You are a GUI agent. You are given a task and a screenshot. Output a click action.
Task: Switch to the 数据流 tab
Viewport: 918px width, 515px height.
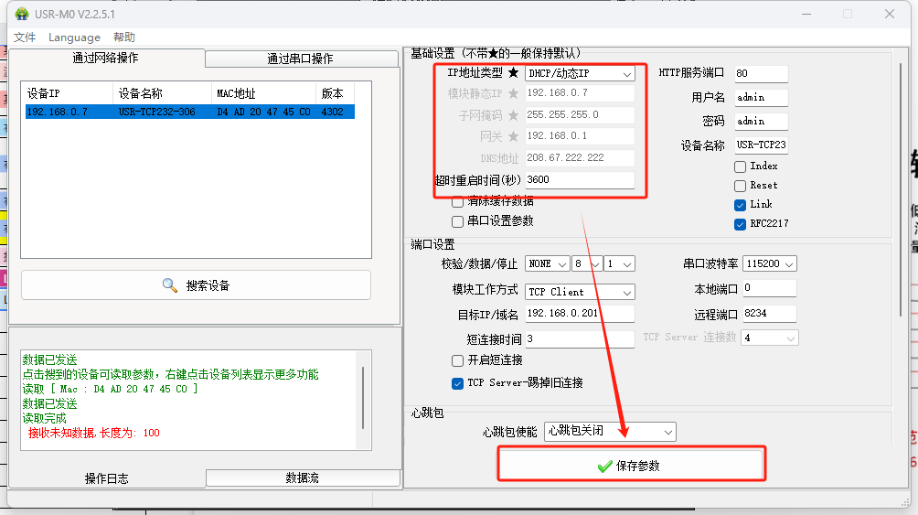[302, 477]
